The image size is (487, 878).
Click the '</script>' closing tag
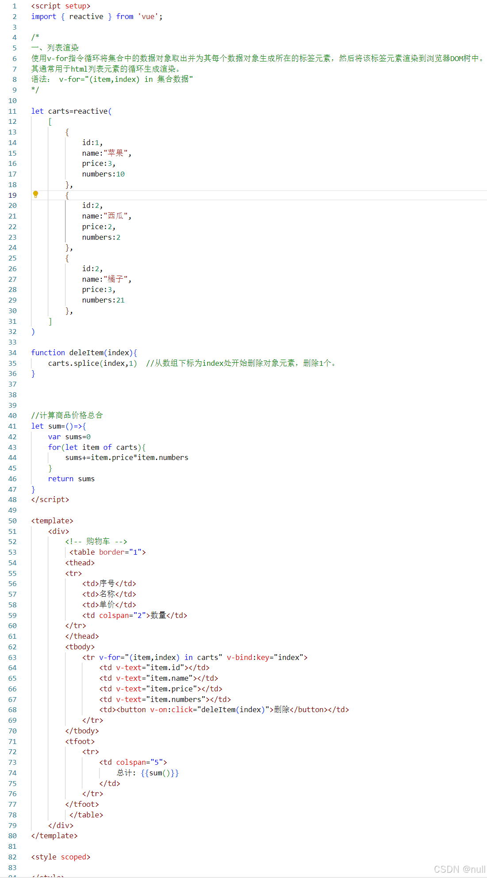[x=50, y=499]
